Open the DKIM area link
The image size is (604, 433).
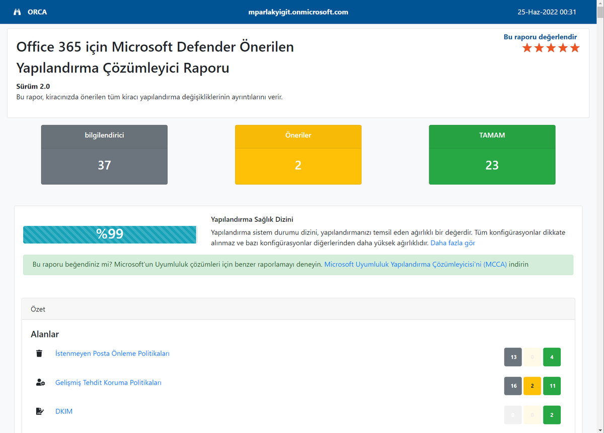pyautogui.click(x=64, y=411)
